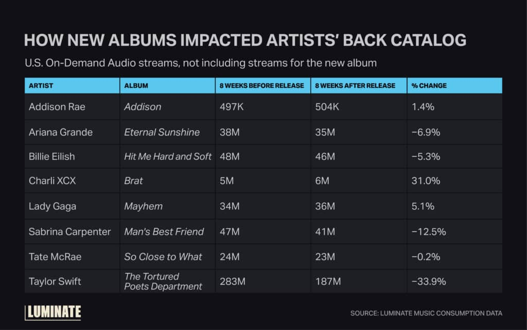This screenshot has width=527, height=330.
Task: Click the Luminate logo
Action: coord(52,311)
